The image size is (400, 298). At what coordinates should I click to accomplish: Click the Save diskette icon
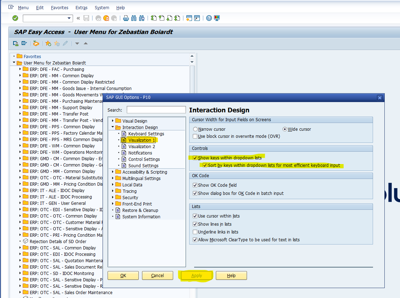point(86,18)
